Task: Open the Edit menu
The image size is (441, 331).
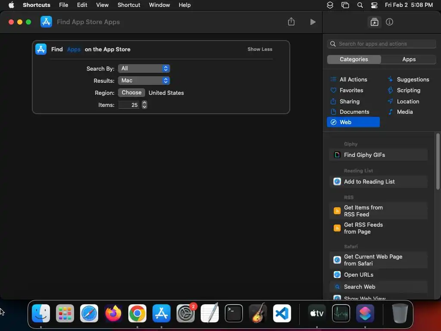Action: (x=82, y=5)
